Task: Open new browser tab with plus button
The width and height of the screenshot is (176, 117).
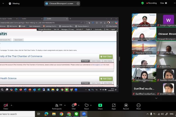Action: [x=70, y=19]
